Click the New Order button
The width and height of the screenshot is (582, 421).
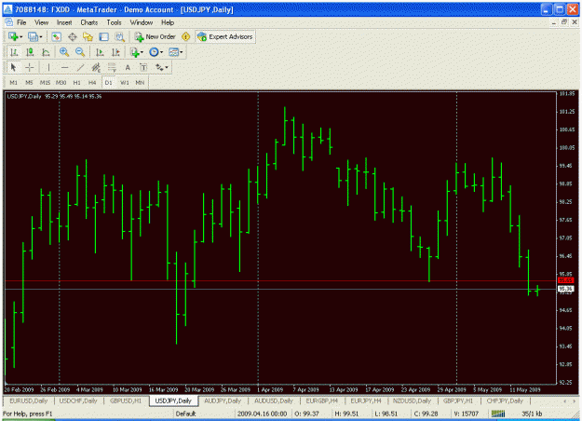tap(156, 36)
